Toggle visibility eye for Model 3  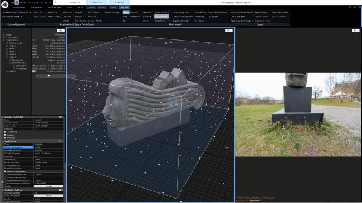point(33,51)
